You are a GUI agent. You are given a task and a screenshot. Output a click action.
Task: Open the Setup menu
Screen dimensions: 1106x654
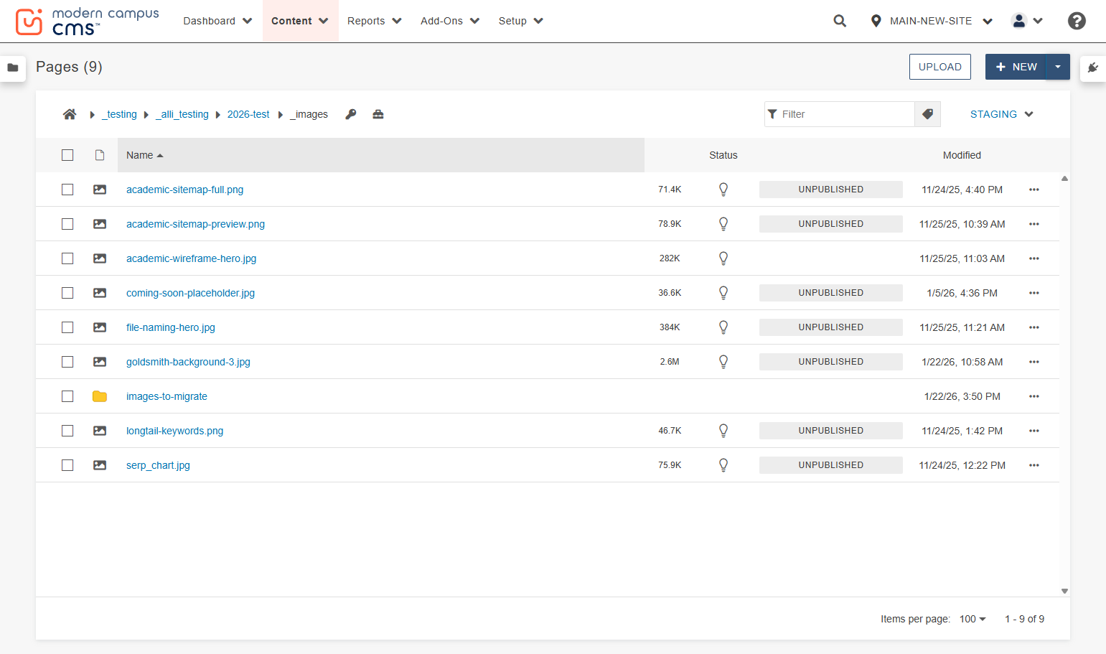click(521, 21)
